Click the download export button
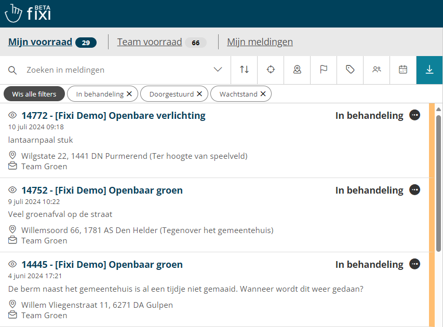This screenshot has width=443, height=327. pos(429,70)
